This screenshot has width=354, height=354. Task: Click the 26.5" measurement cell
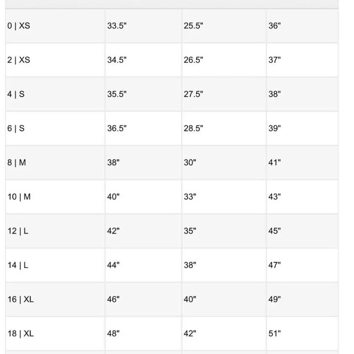(224, 60)
